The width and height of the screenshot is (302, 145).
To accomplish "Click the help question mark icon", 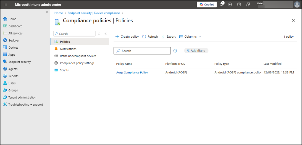I will coord(239,5).
